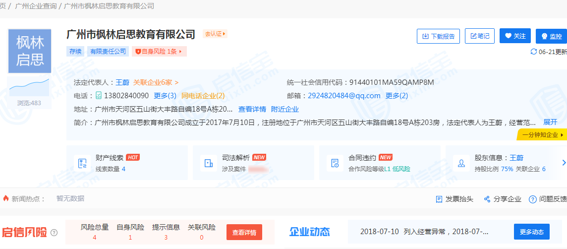567x249 pixels.
Task: Open 问题反馈 feedback
Action: point(548,199)
